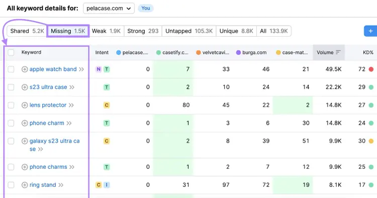Click the T intent badge for apple watch band
The width and height of the screenshot is (377, 198).
point(107,69)
